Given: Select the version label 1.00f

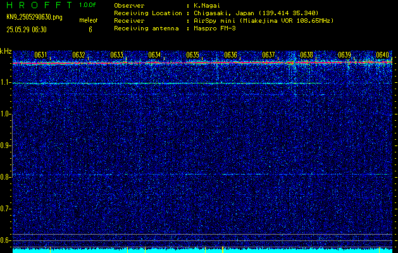Looking at the screenshot, I should (87, 5).
